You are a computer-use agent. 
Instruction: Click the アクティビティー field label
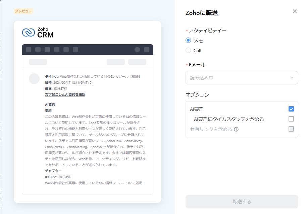tap(207, 30)
